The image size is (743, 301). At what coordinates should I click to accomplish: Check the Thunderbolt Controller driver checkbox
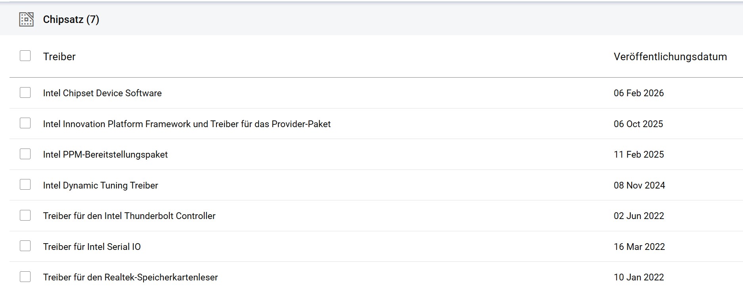click(25, 215)
